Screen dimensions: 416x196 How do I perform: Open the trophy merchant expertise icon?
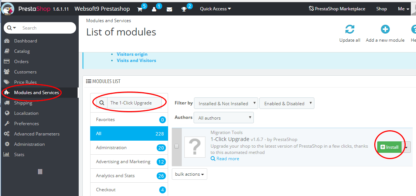(x=184, y=9)
